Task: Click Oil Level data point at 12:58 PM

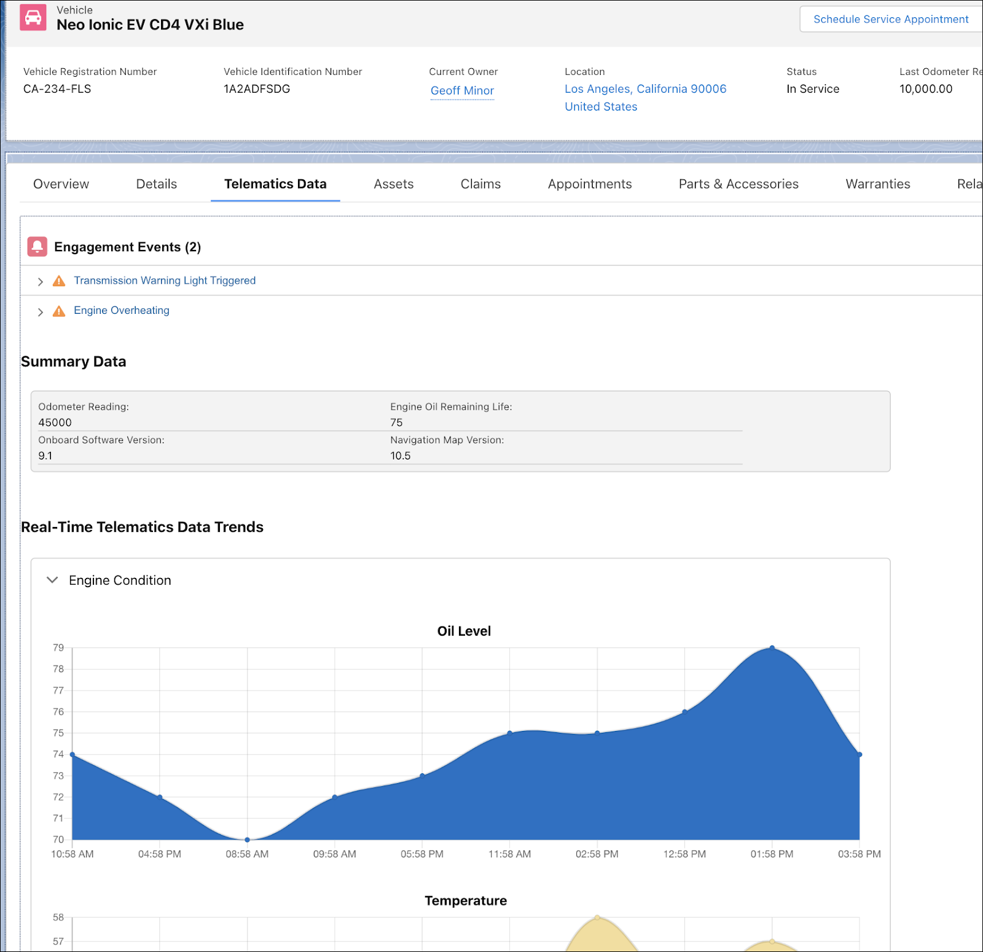Action: (685, 712)
